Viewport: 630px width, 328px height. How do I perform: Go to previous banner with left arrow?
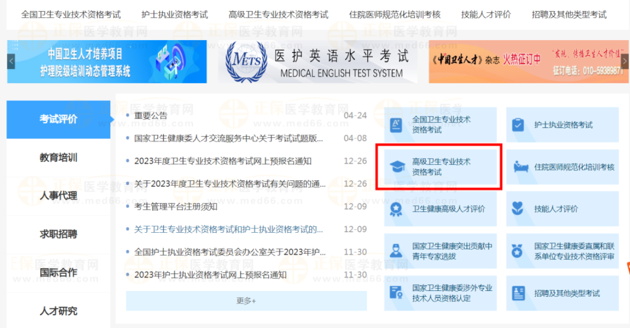coord(11,61)
